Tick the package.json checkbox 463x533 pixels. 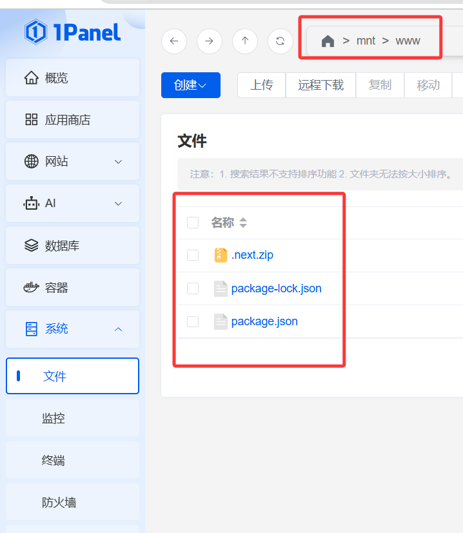tap(193, 321)
